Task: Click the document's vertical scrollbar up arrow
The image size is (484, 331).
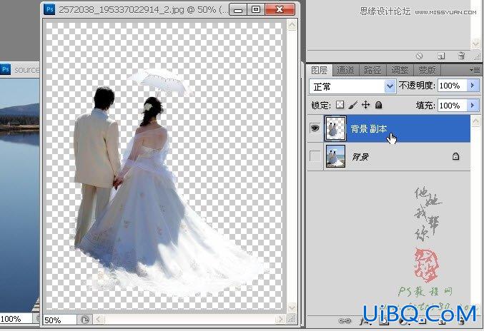Action: [292, 25]
